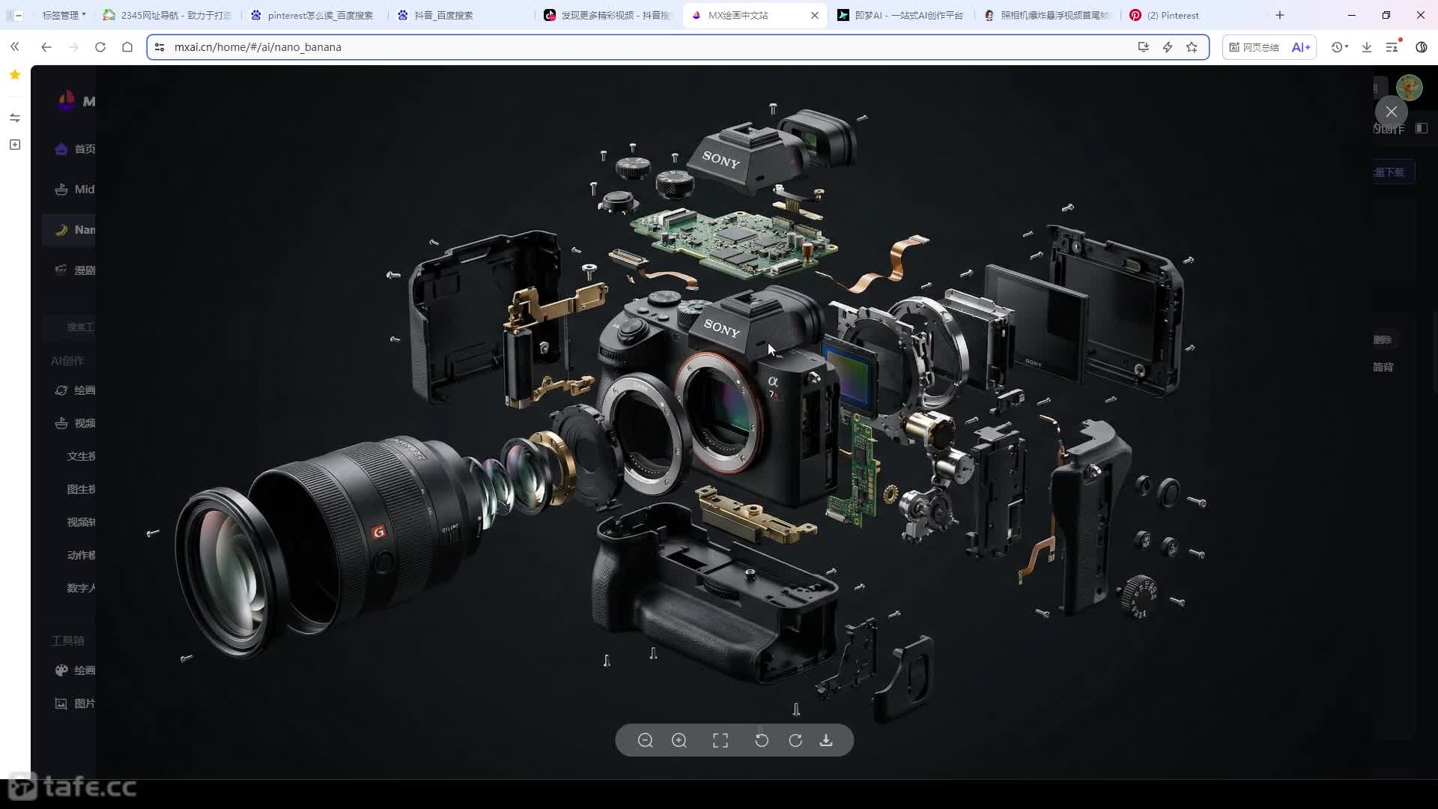Viewport: 1438px width, 809px height.
Task: Switch to the 发现更多精彩视频 抖音 tab
Action: point(608,15)
